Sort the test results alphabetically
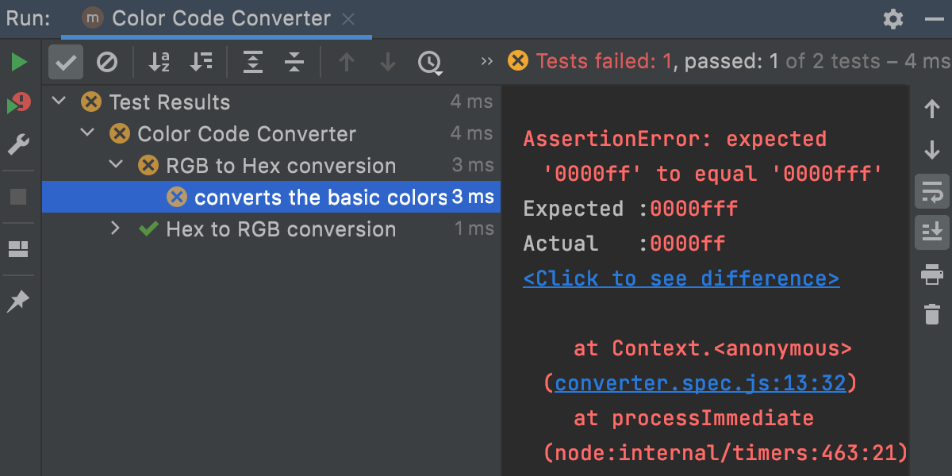Viewport: 952px width, 476px height. pyautogui.click(x=158, y=62)
